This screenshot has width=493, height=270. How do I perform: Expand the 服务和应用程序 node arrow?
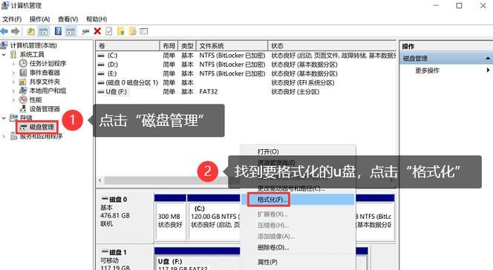point(4,136)
